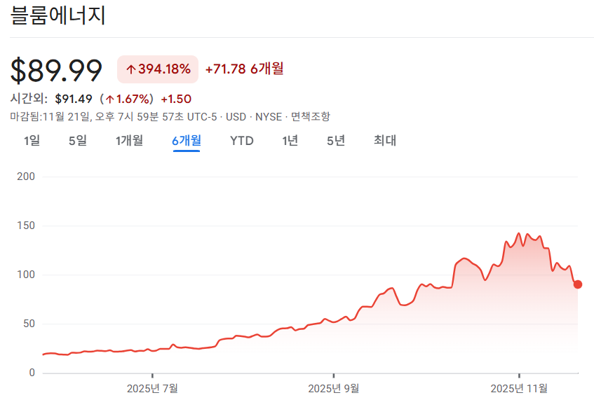Show the 최대 range chart
The width and height of the screenshot is (594, 407).
(x=385, y=141)
